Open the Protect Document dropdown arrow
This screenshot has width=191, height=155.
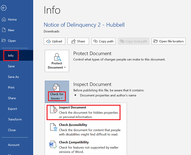[65, 67]
